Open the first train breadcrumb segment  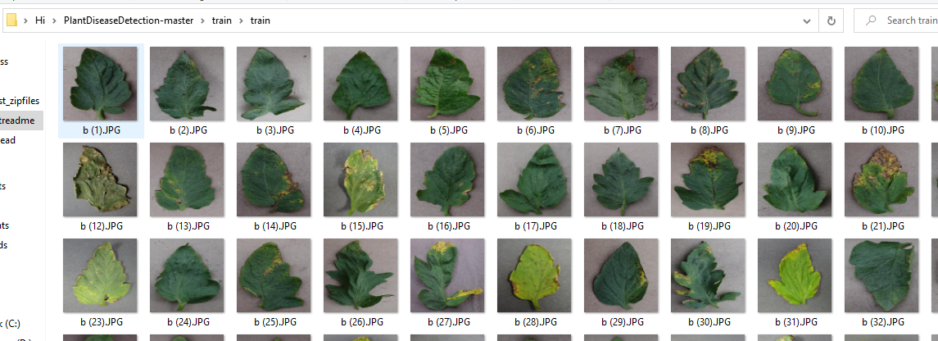221,20
